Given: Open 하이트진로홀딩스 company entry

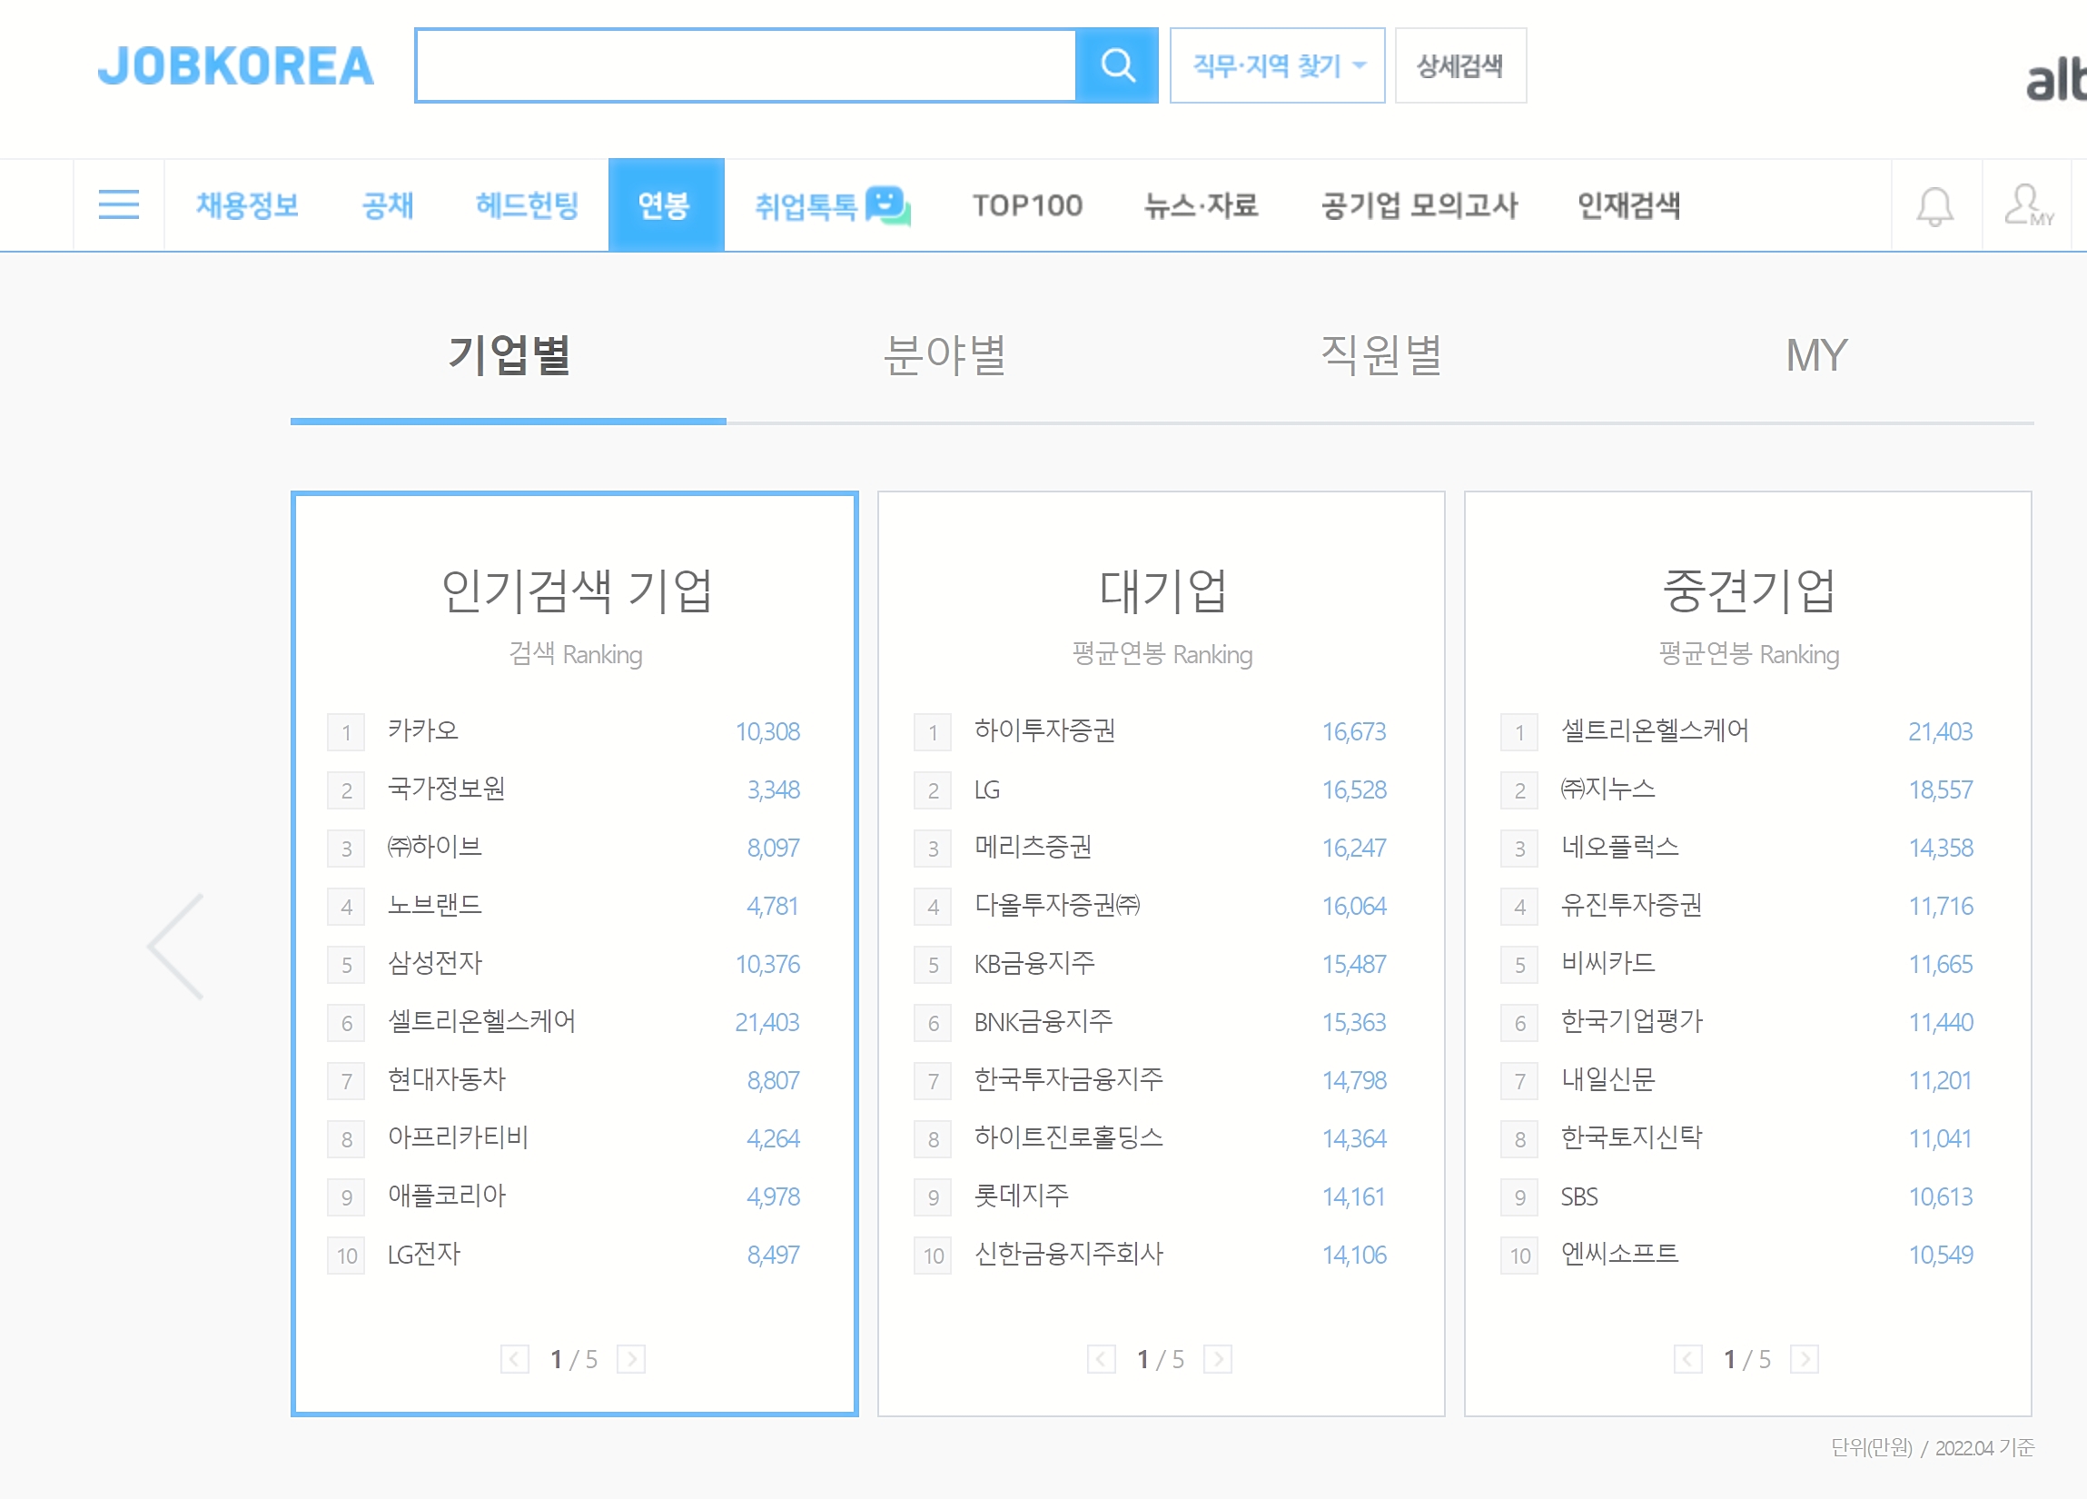Looking at the screenshot, I should (x=1068, y=1137).
